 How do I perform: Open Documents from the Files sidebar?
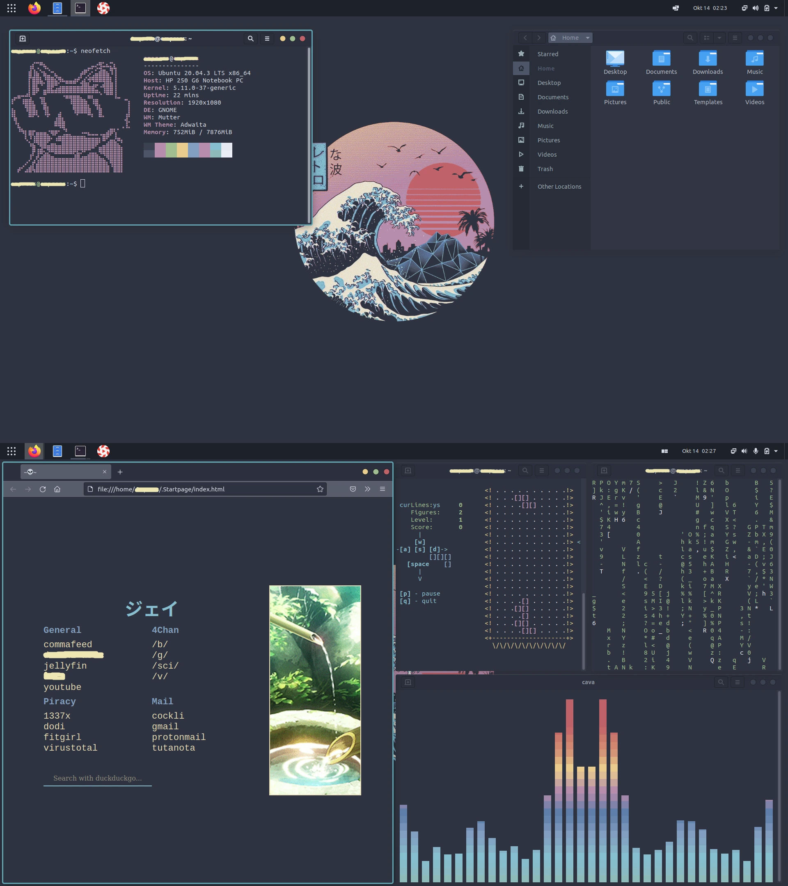[552, 97]
